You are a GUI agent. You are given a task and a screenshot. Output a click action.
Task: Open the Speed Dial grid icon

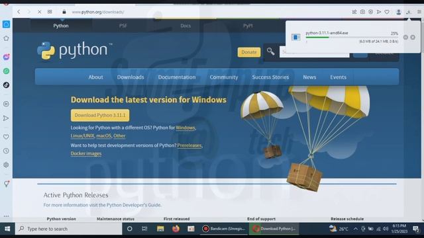coord(50,12)
